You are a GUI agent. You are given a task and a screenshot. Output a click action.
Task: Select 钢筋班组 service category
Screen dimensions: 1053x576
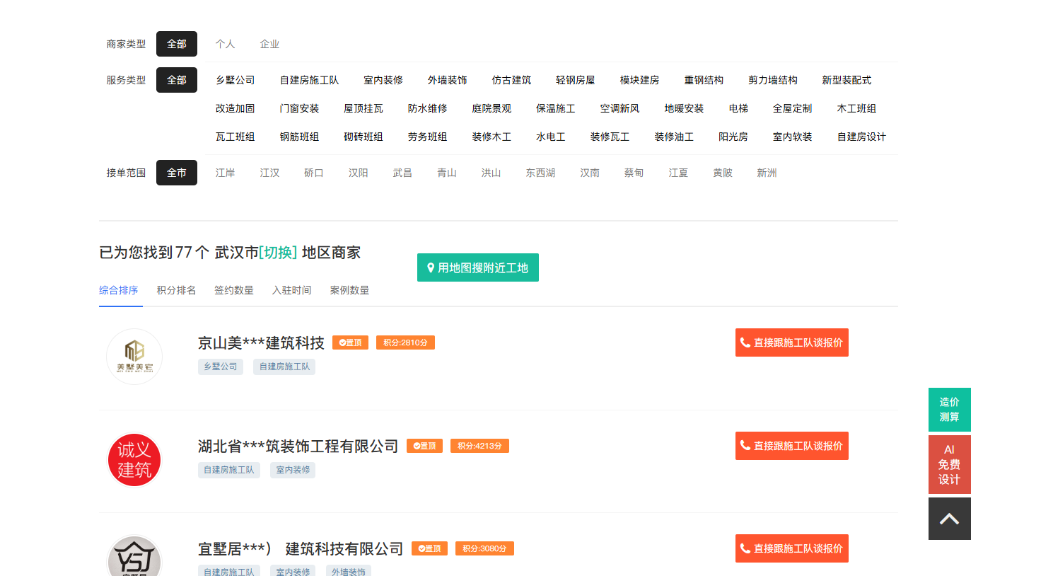pyautogui.click(x=299, y=137)
